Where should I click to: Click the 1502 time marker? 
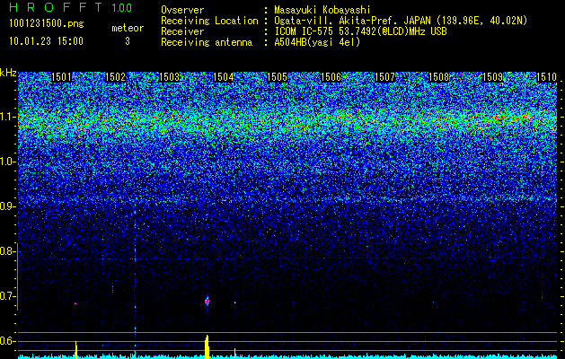coord(115,77)
